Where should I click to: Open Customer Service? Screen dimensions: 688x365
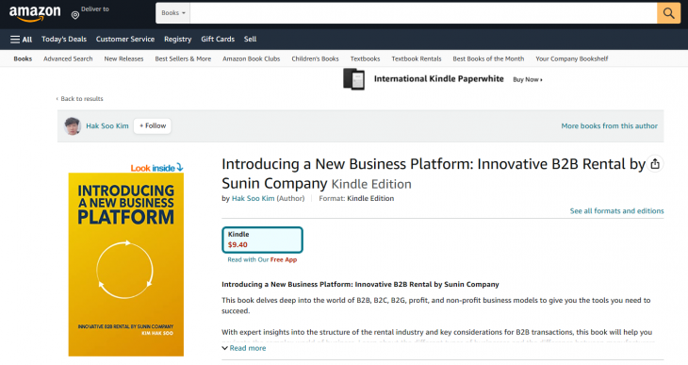pos(125,39)
